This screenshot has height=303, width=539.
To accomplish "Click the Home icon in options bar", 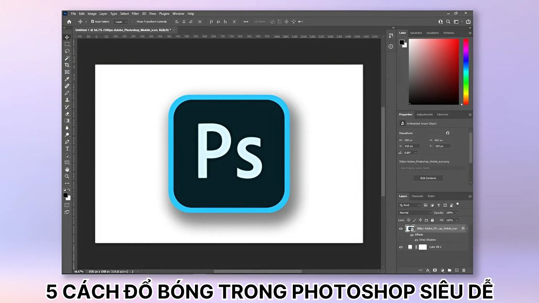I will 69,22.
